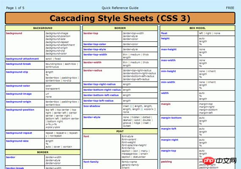This screenshot has width=241, height=169.
Task: Click the 'box-shadow' property name
Action: click(92, 106)
